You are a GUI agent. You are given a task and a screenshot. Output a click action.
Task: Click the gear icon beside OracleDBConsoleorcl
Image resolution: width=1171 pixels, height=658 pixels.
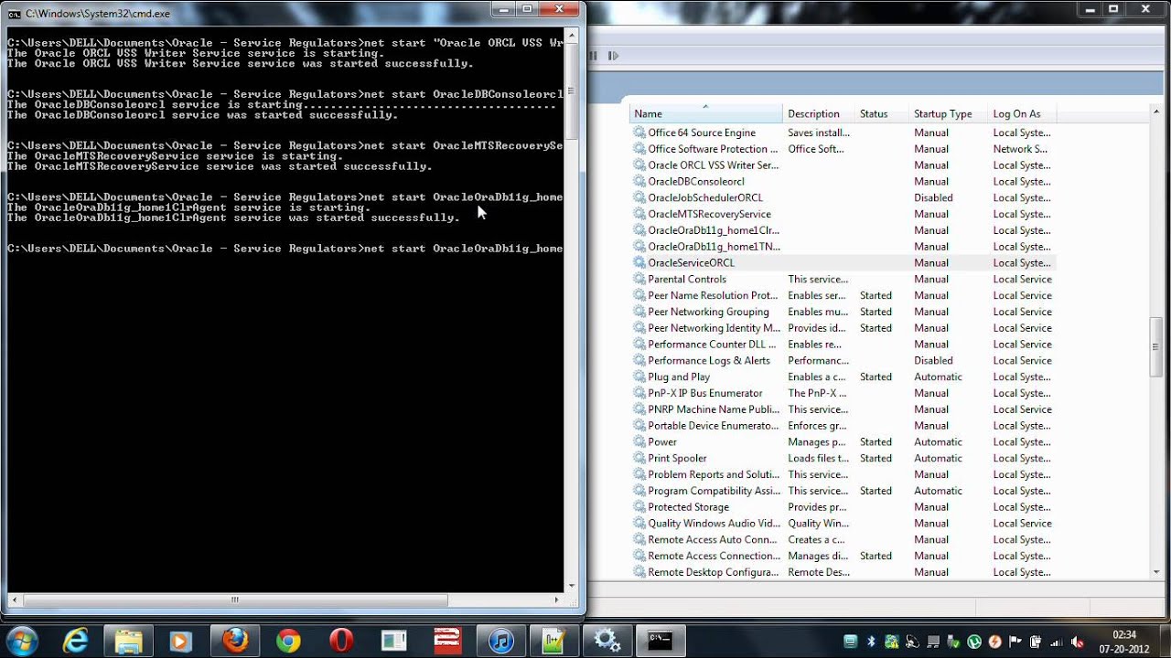click(x=639, y=181)
